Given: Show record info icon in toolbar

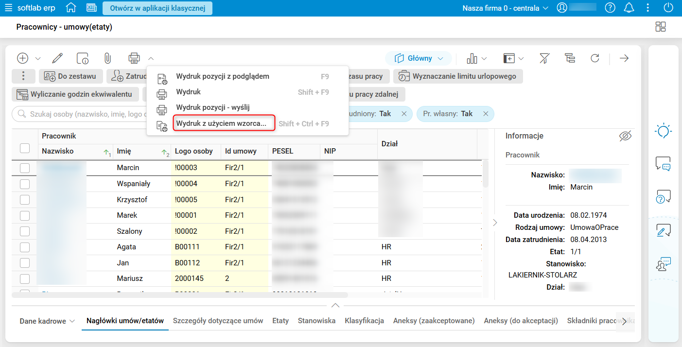Looking at the screenshot, I should [83, 58].
